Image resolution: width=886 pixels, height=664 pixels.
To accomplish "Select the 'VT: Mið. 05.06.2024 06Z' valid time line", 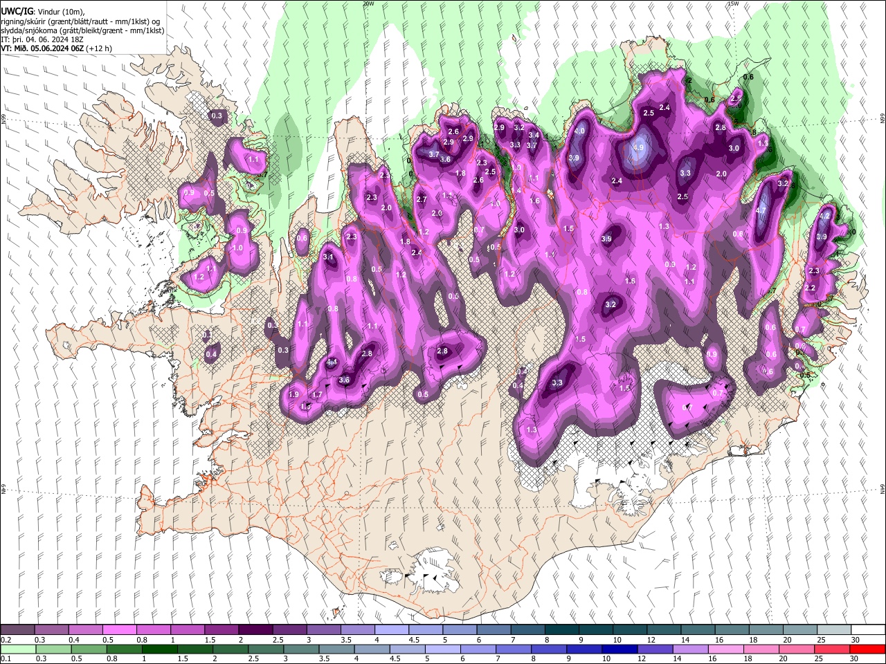I will point(56,48).
